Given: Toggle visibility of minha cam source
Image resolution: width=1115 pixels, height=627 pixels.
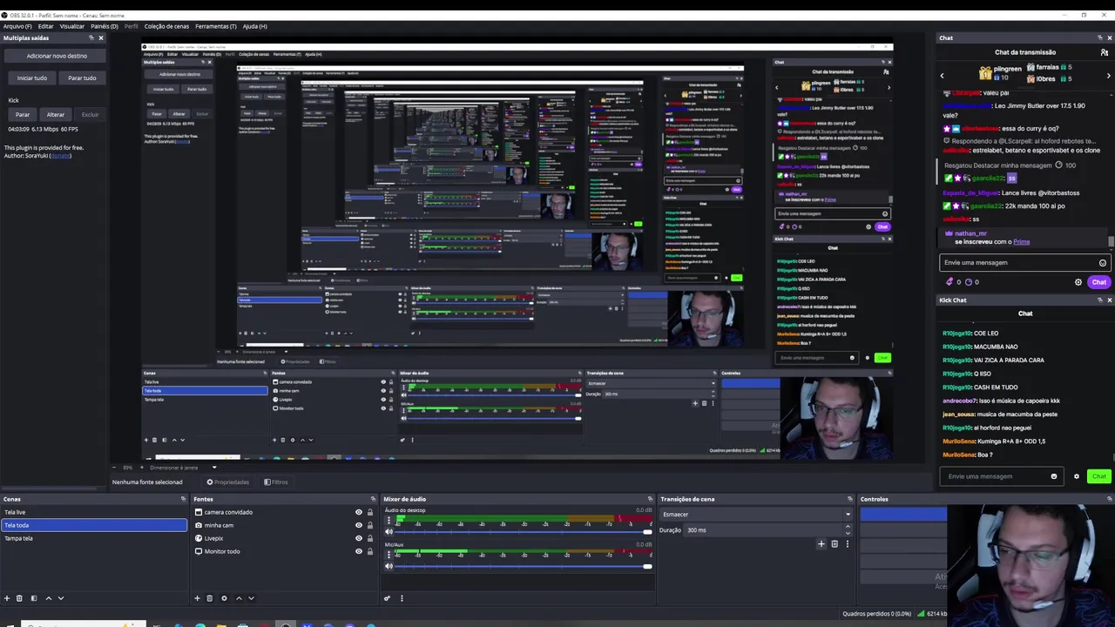Looking at the screenshot, I should [x=358, y=525].
